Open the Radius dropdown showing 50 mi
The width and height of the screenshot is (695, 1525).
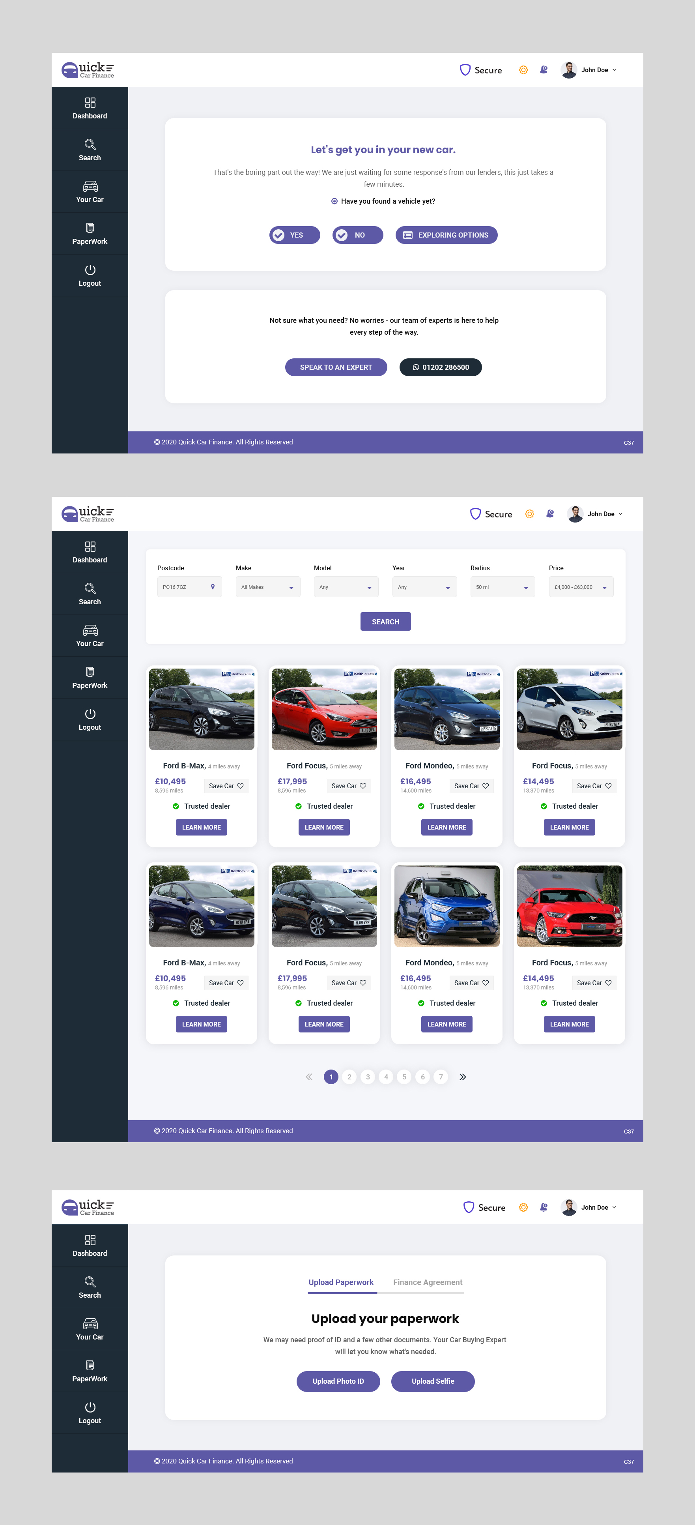point(503,586)
